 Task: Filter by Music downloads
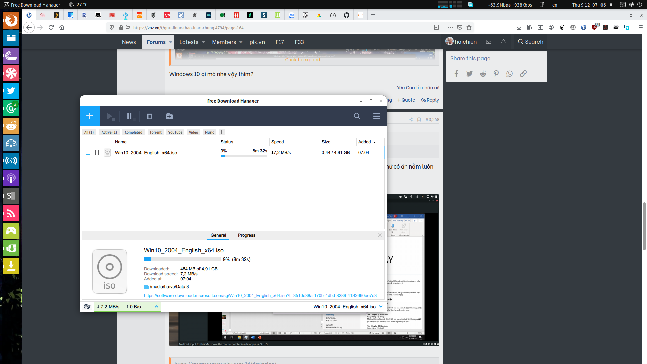coord(209,132)
